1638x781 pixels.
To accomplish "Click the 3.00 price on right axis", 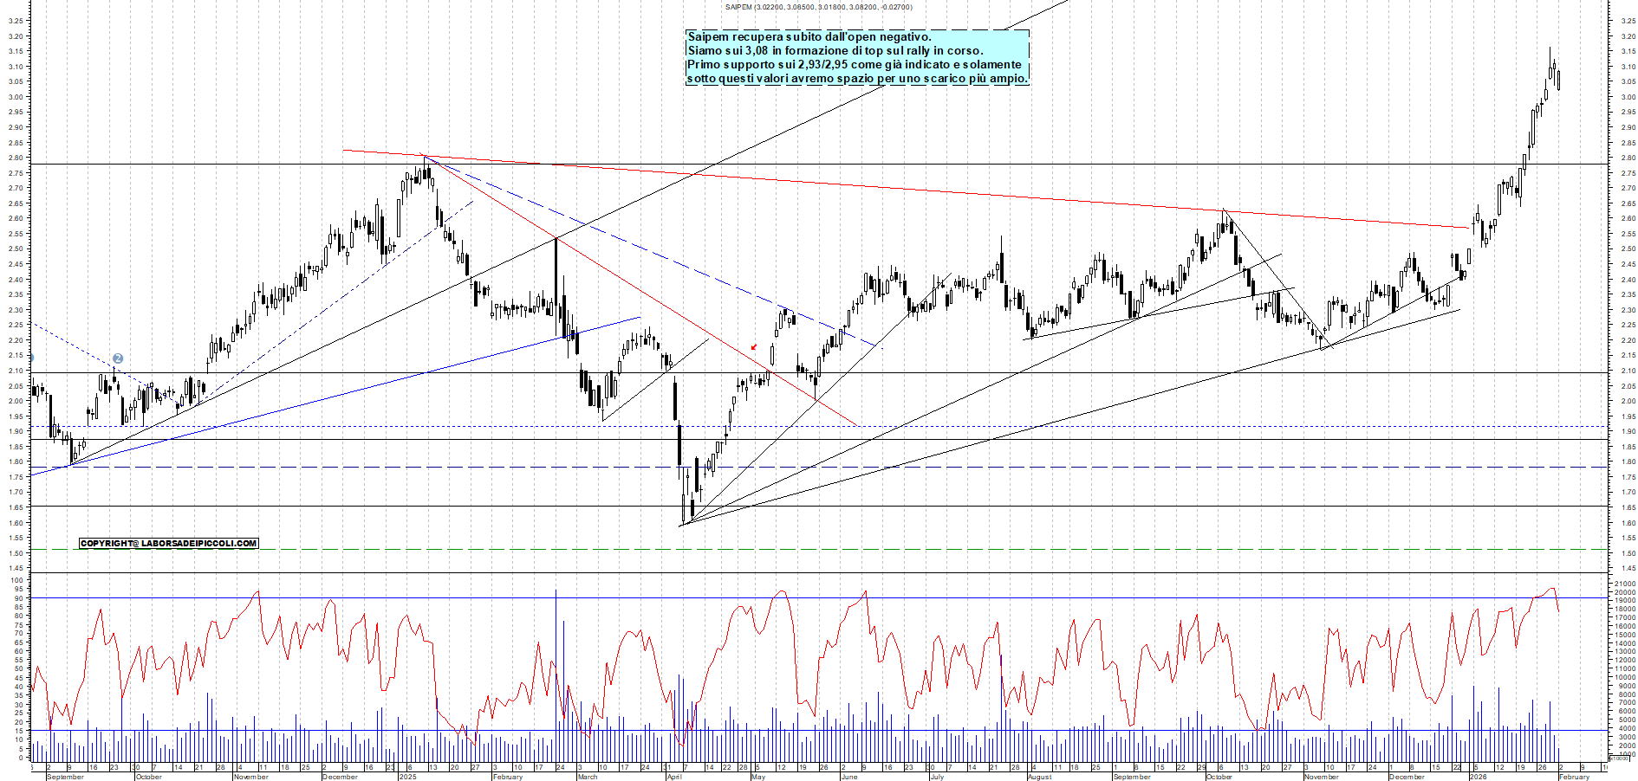I will click(1628, 97).
